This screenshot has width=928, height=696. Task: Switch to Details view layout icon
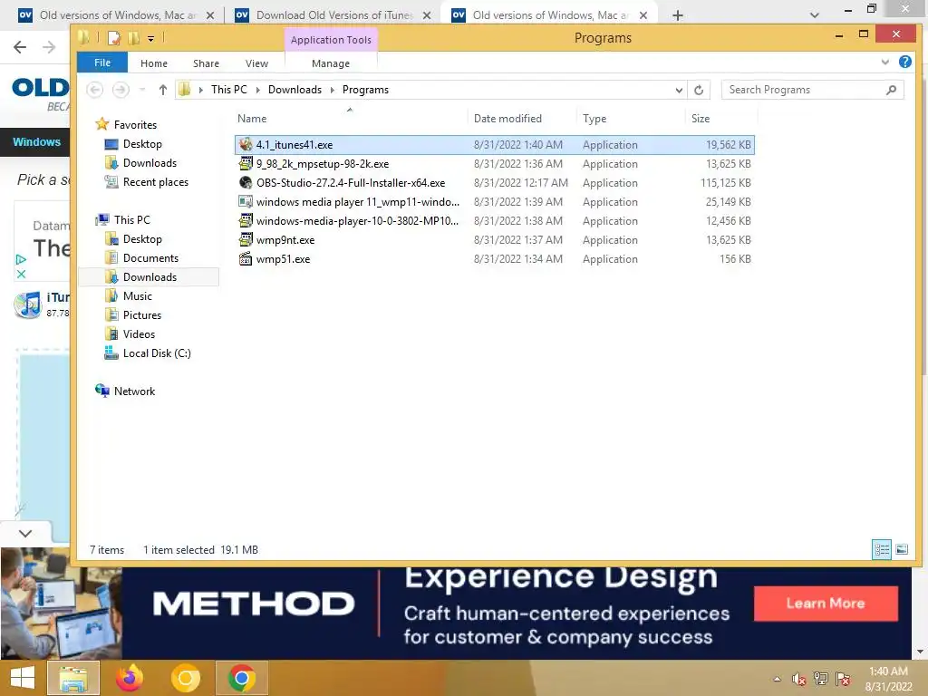click(x=881, y=549)
